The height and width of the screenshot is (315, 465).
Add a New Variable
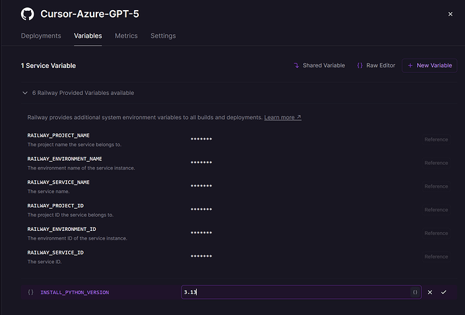point(429,65)
